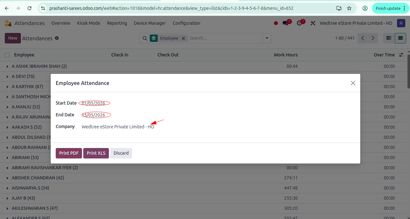Open the activities clock icon
Viewport: 410px width, 219px height.
(300, 23)
